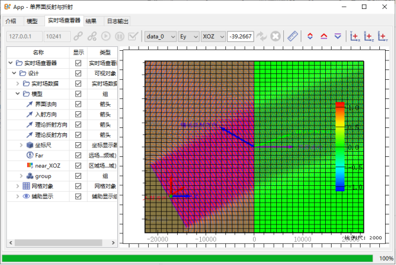Click the 理论反射方向 arrow icon
This screenshot has width=396, height=265.
pos(30,135)
